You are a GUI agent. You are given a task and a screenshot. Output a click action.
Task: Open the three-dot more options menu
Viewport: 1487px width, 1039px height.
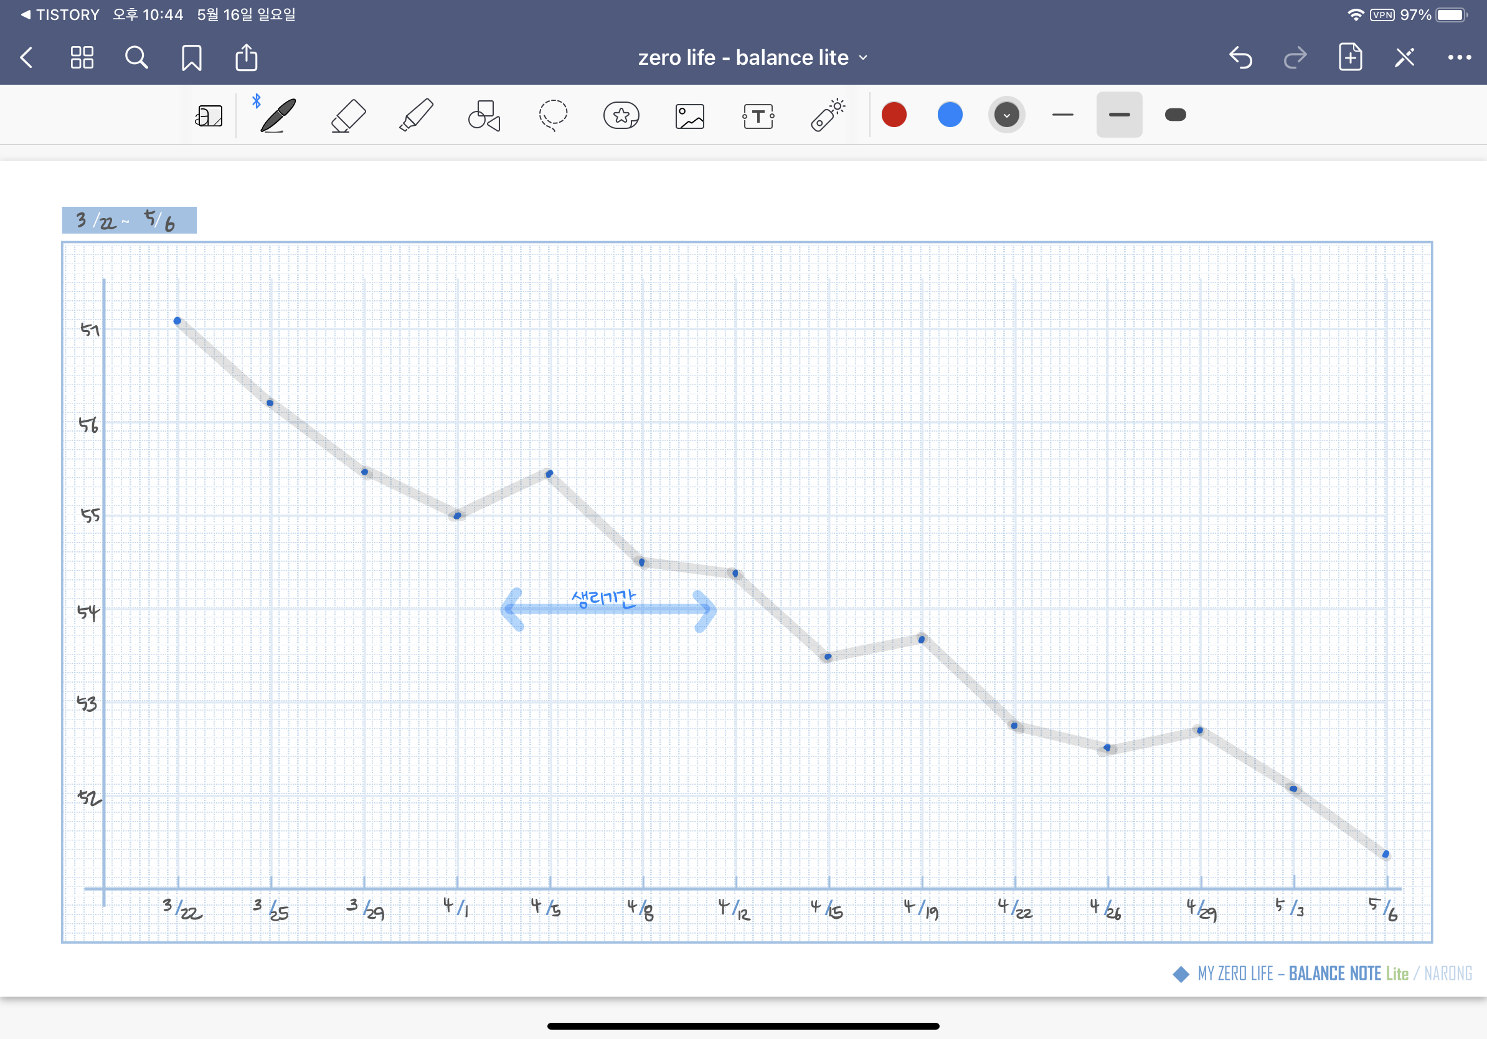pyautogui.click(x=1458, y=58)
